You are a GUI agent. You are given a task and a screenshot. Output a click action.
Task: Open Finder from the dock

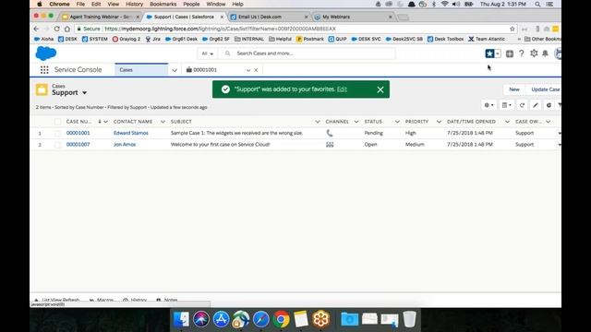181,319
